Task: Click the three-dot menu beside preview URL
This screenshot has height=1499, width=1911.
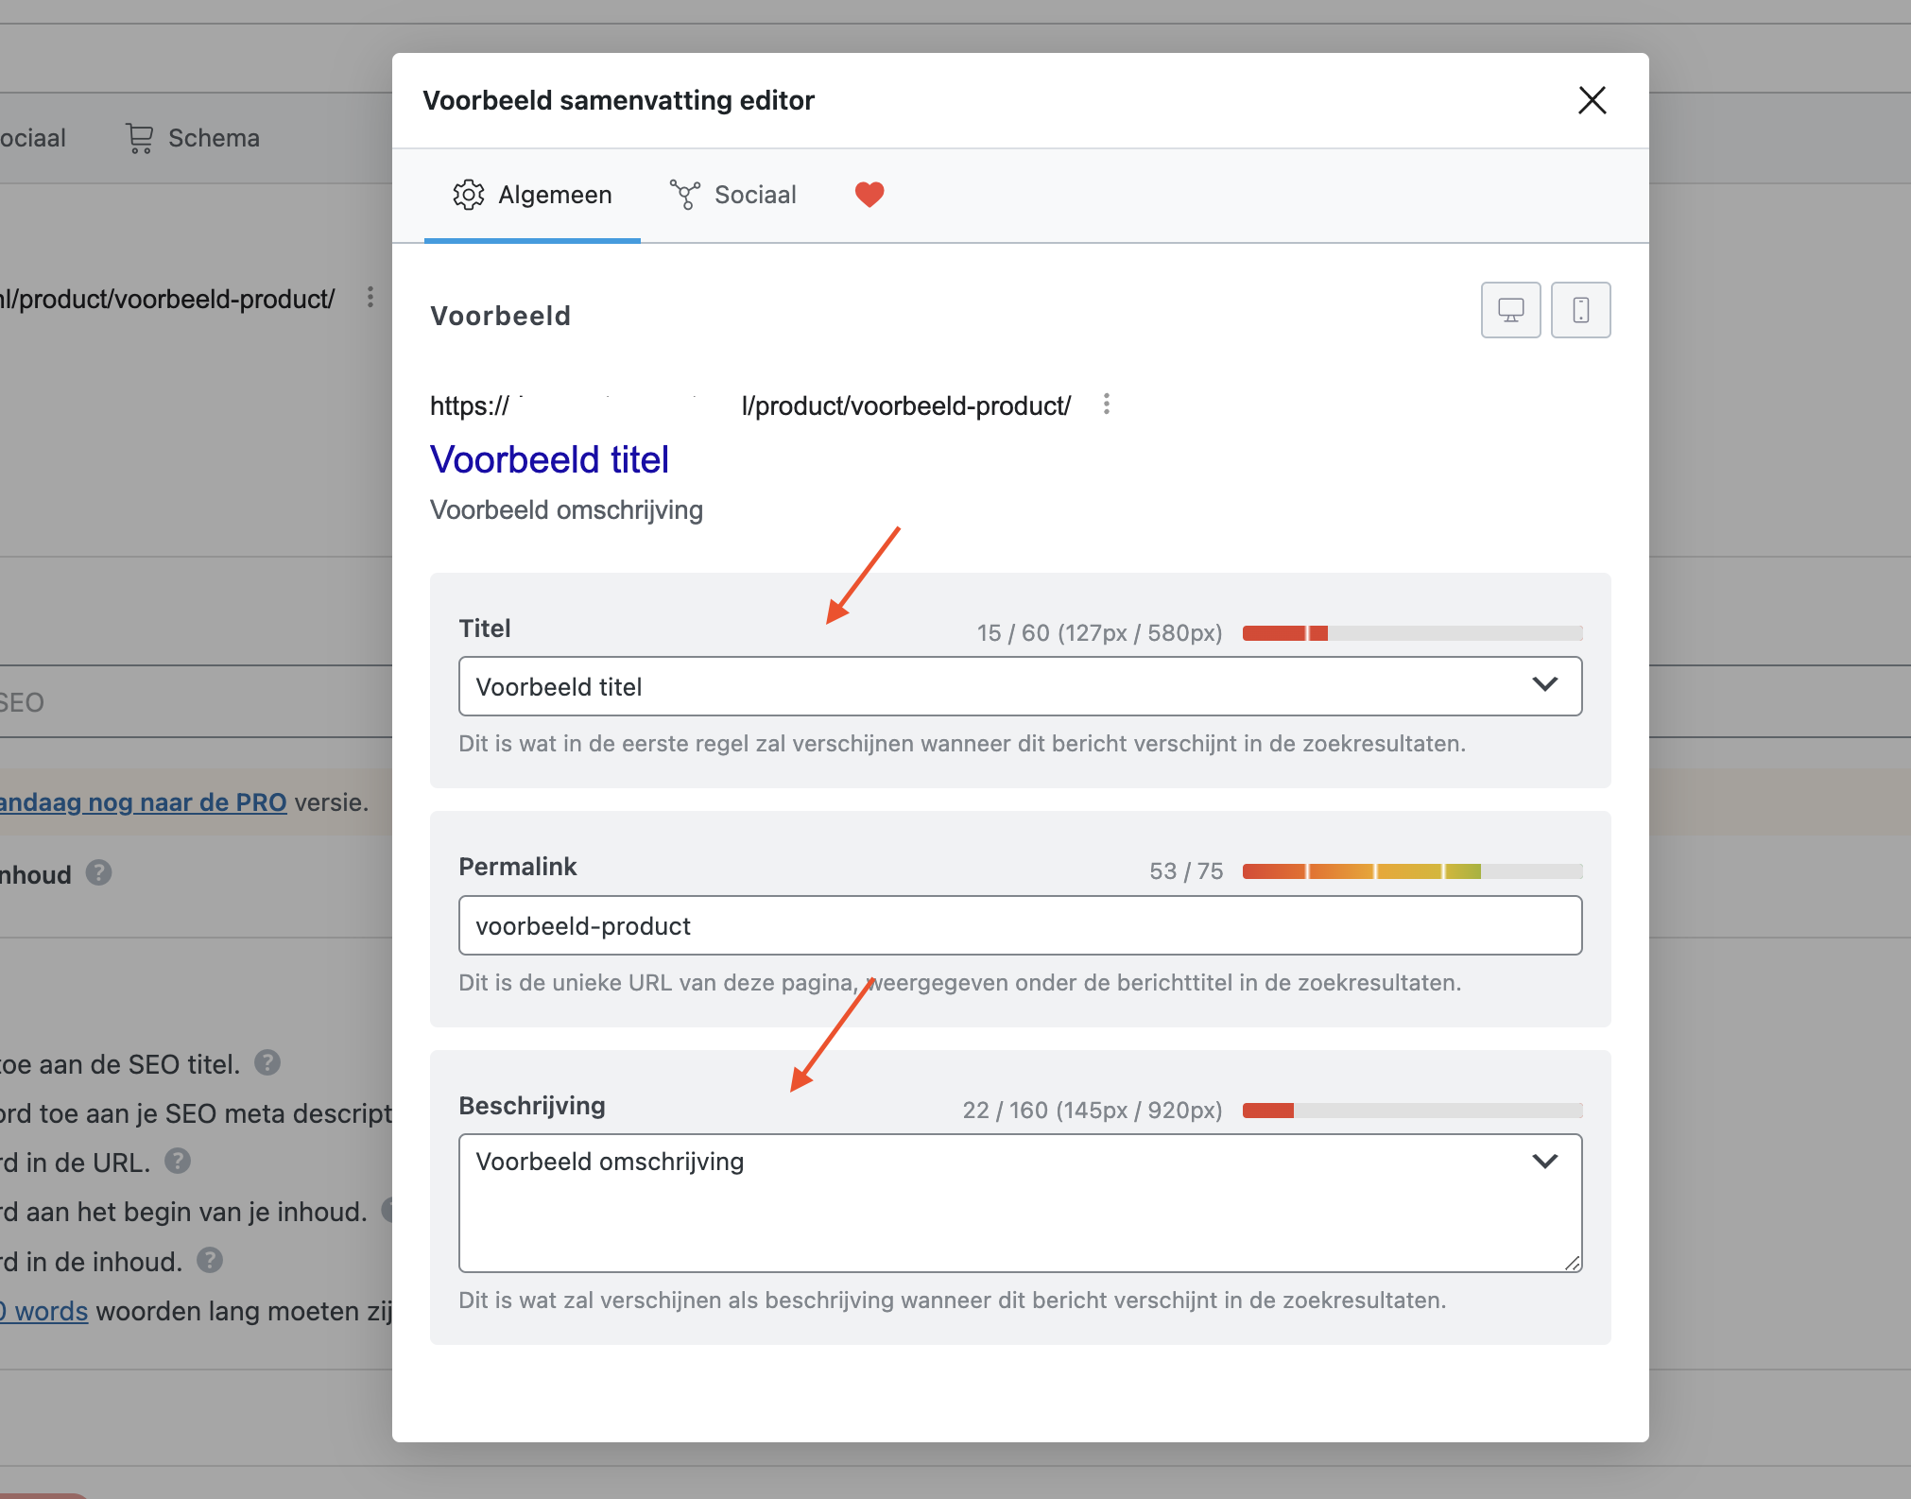Action: tap(1106, 405)
